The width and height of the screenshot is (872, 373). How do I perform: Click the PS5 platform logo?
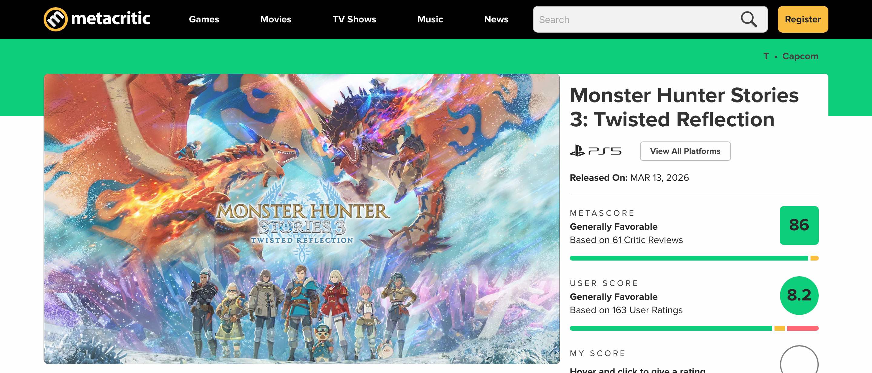click(596, 151)
